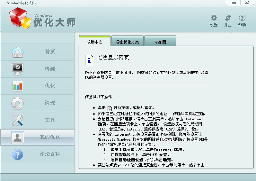
Task: Click the step 在连接选项卡上,单击LAN 设置
Action: [140, 155]
